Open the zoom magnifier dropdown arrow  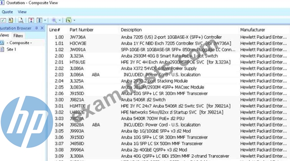59,20
